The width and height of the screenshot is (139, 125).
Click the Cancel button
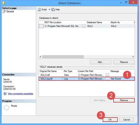point(127,120)
